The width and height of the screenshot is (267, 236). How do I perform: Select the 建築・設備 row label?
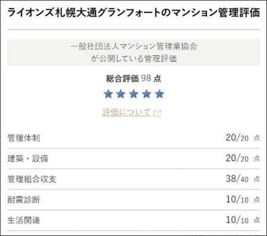[28, 159]
